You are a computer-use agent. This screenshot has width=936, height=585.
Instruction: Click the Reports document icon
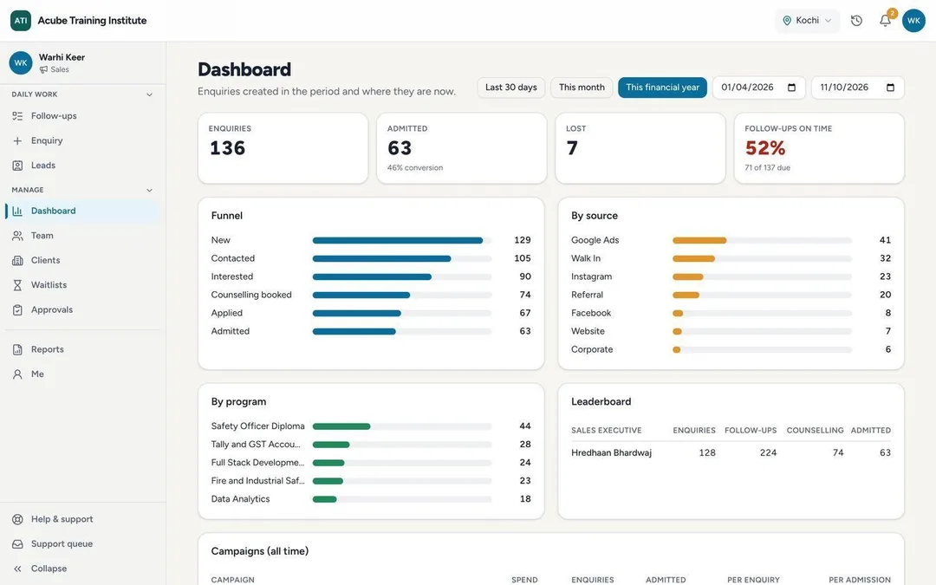17,349
